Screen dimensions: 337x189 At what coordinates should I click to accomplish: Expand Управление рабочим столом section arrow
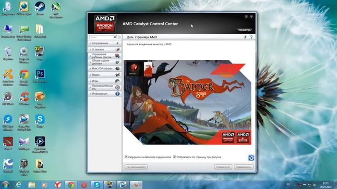90,56
